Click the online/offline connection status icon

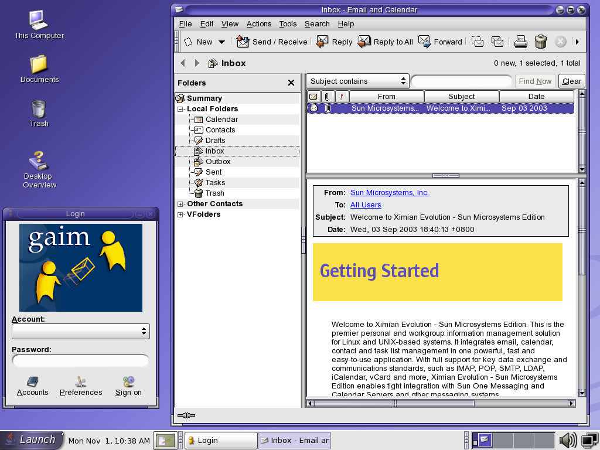186,415
